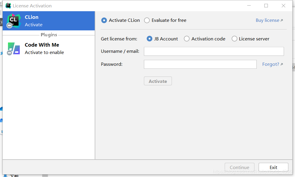Select the Code With Me plugin entry
Viewport: 295px width, 177px height.
tap(49, 49)
